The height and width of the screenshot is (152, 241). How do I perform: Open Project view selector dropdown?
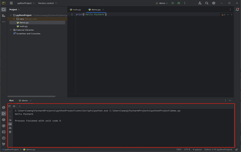[x=14, y=9]
